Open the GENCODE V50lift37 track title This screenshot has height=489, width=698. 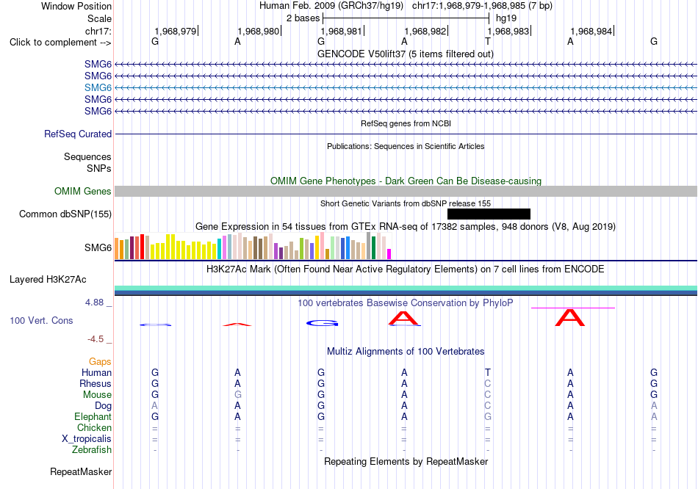pyautogui.click(x=405, y=54)
